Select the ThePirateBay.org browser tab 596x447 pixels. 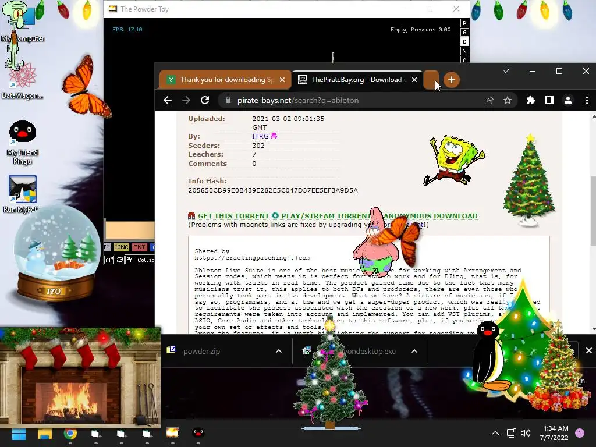(x=357, y=80)
